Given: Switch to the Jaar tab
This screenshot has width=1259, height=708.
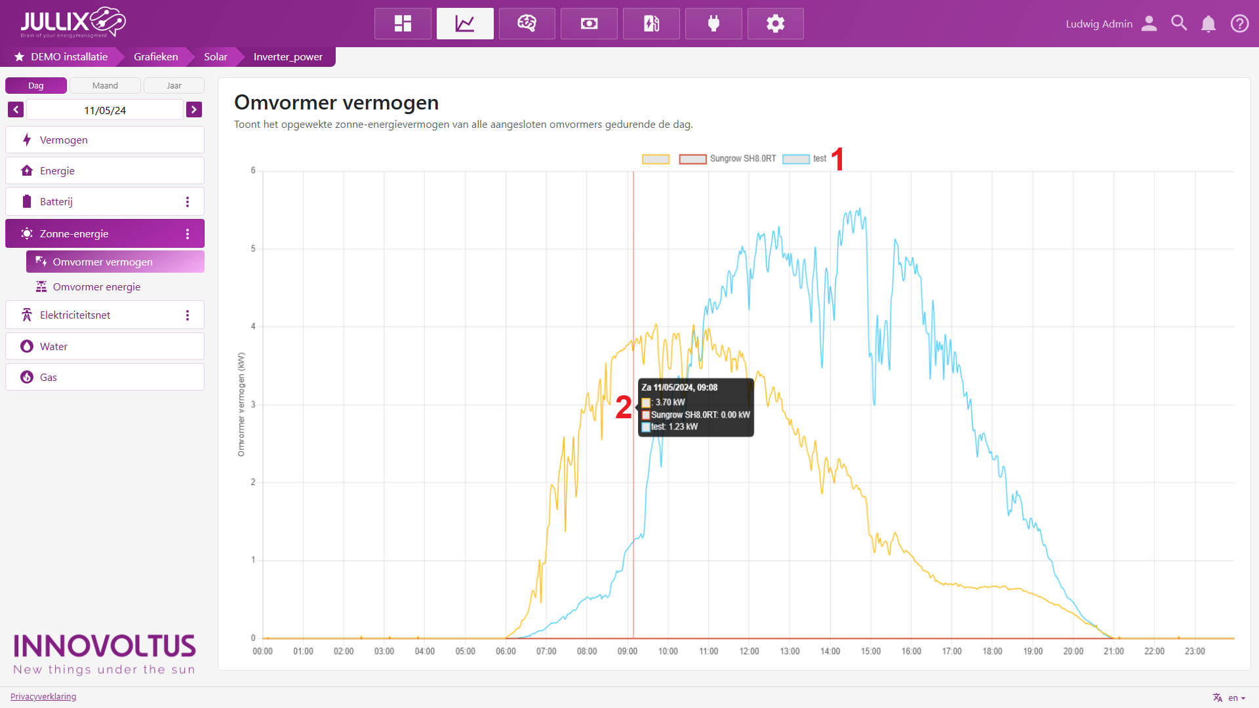Looking at the screenshot, I should point(174,86).
